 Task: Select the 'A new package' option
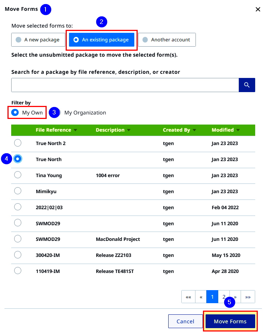(38, 40)
